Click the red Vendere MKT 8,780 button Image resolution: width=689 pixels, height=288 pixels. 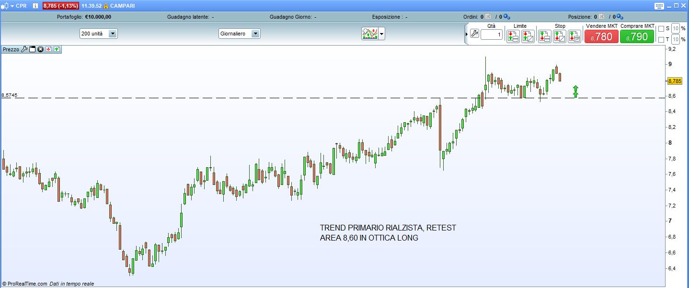[601, 36]
